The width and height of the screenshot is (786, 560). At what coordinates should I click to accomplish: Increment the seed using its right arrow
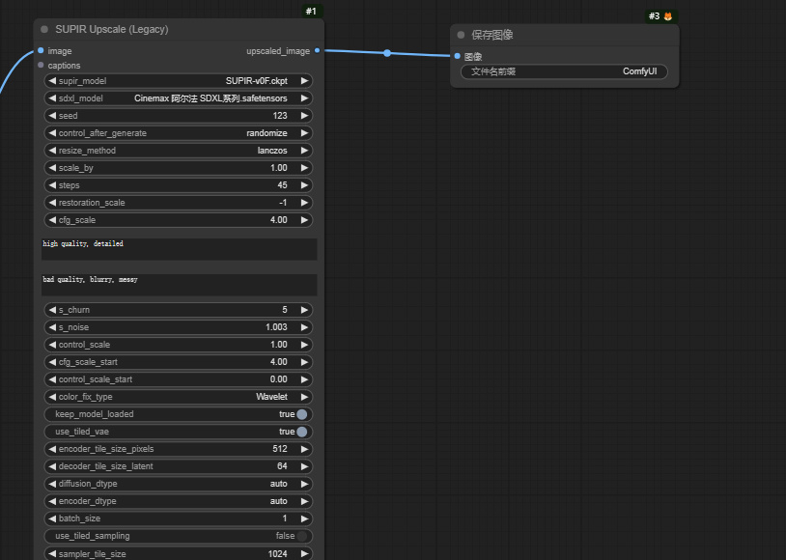pyautogui.click(x=304, y=115)
